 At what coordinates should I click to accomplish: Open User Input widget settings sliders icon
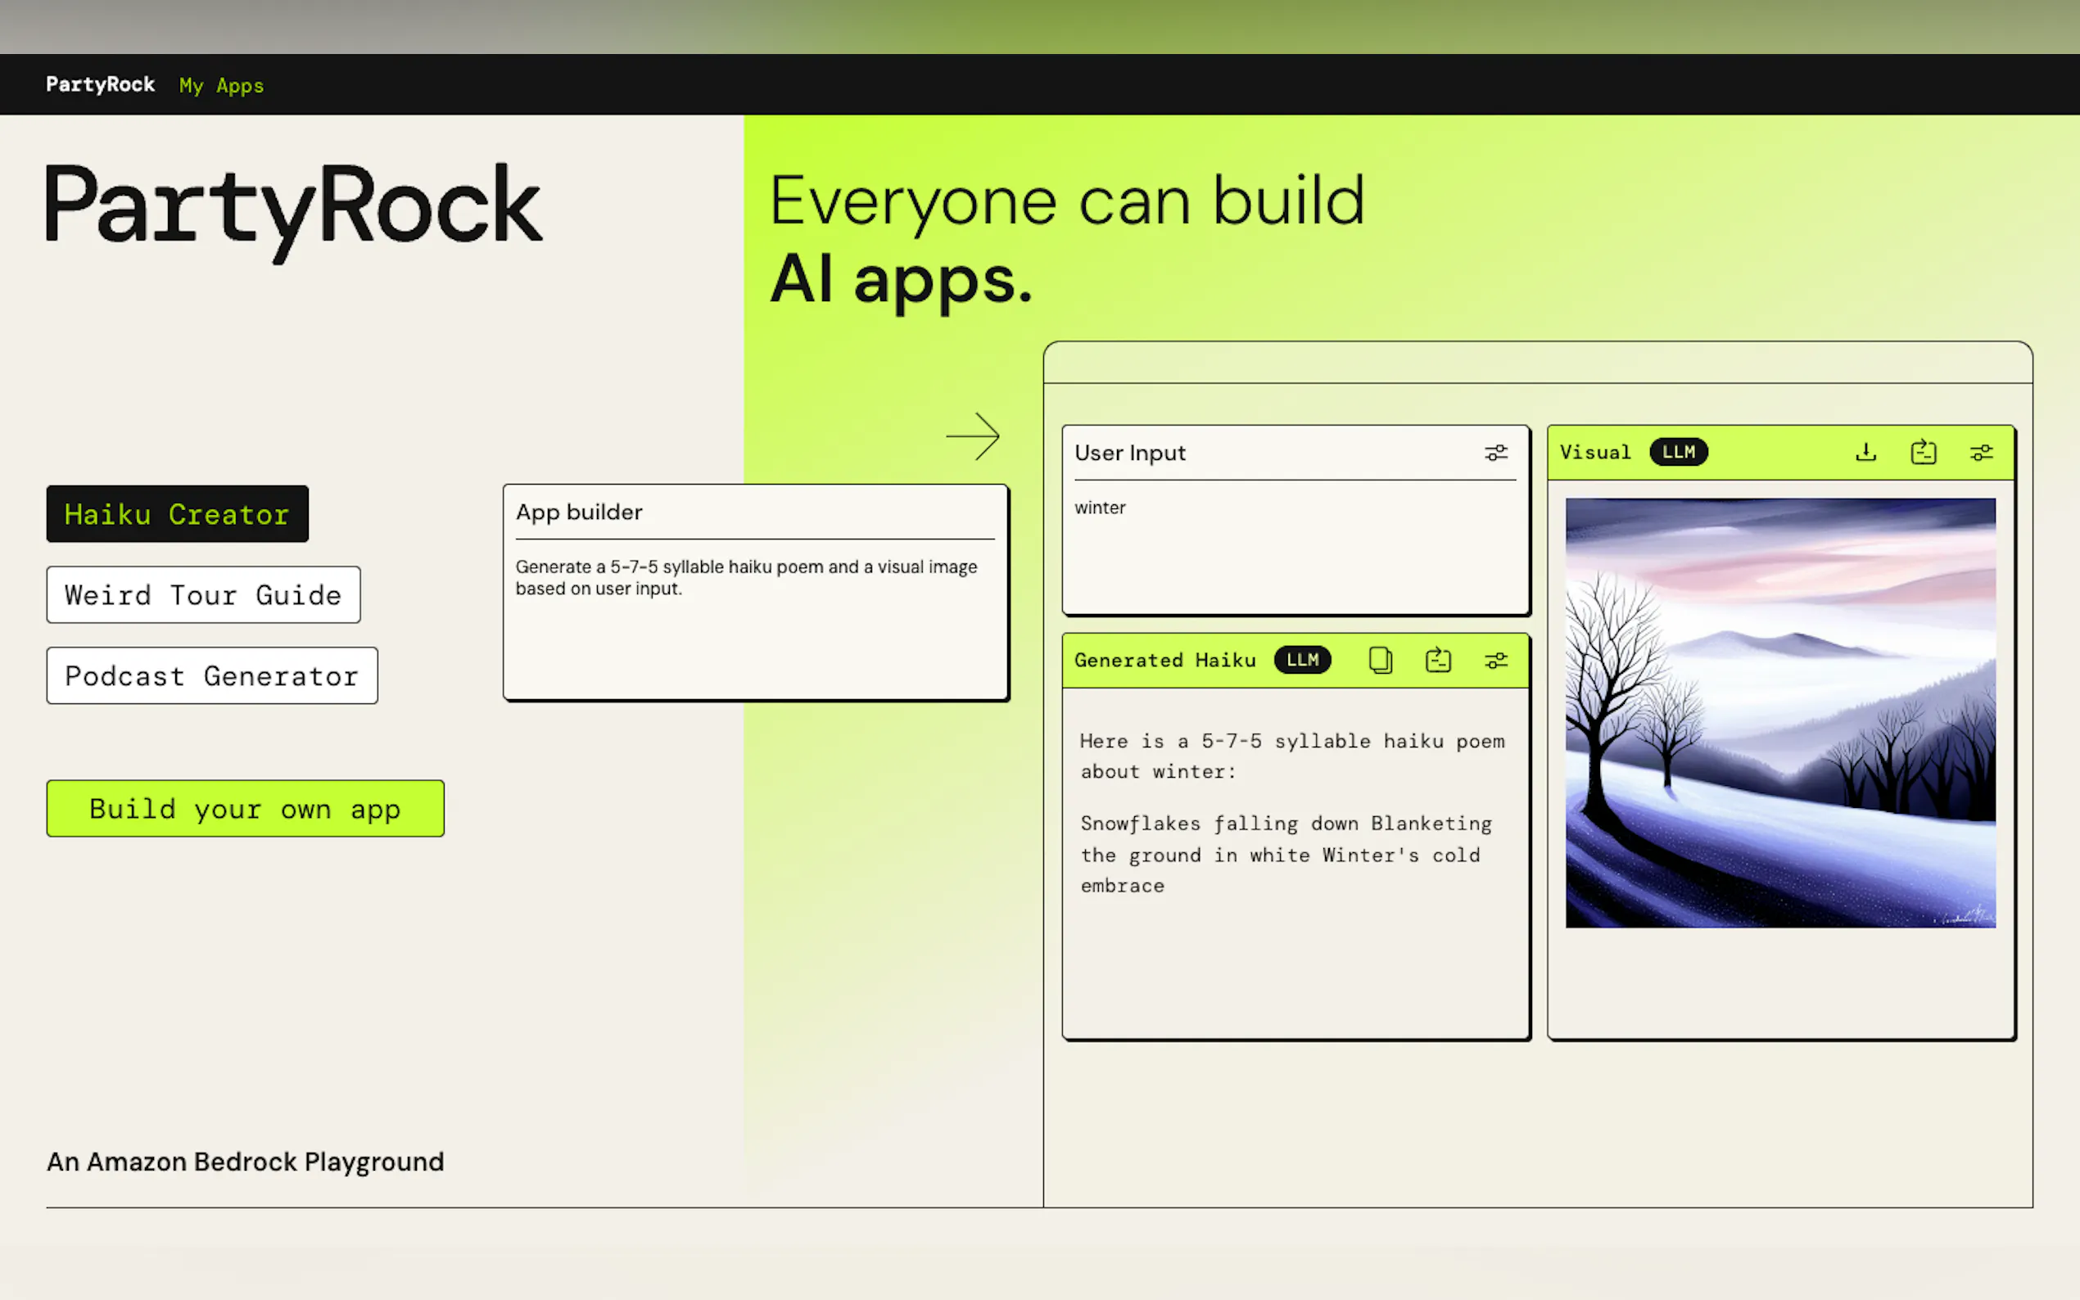tap(1495, 452)
